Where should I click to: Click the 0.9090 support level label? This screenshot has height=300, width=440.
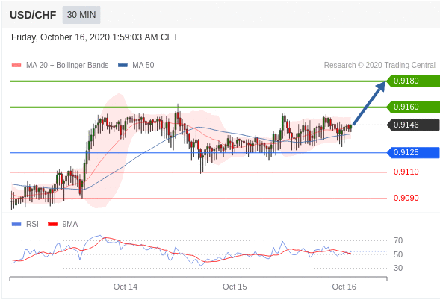tap(406, 198)
